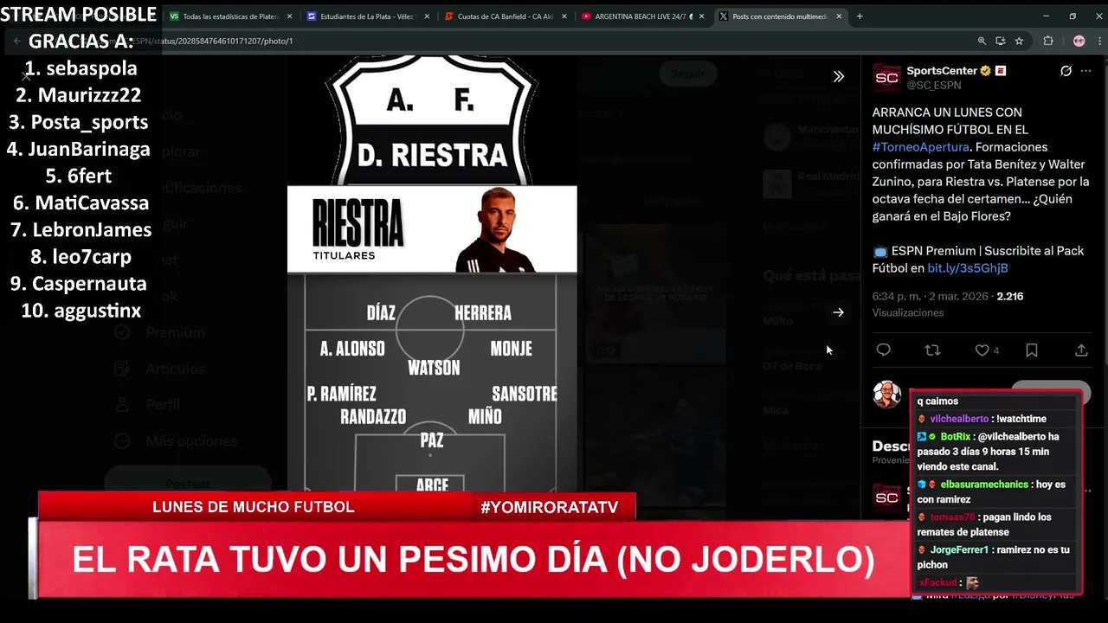This screenshot has width=1108, height=623.
Task: Close the Estudiantes de La Plata tab
Action: (427, 16)
